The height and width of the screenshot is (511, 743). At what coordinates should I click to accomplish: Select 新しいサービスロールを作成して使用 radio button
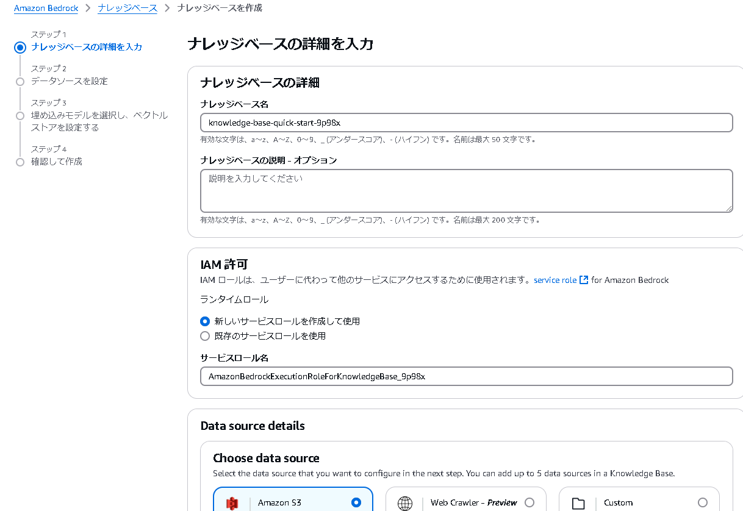(x=205, y=321)
